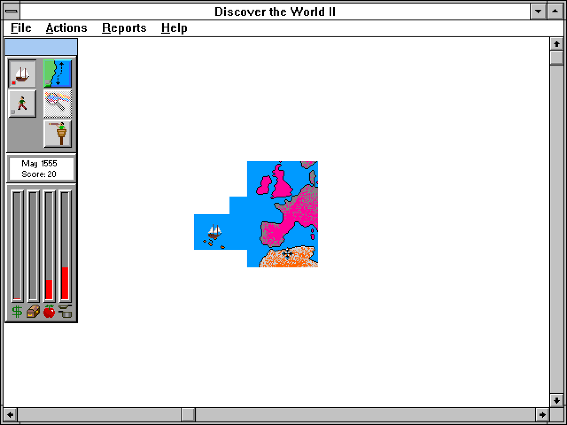Click the vertical scrollbar thumb

(556, 58)
